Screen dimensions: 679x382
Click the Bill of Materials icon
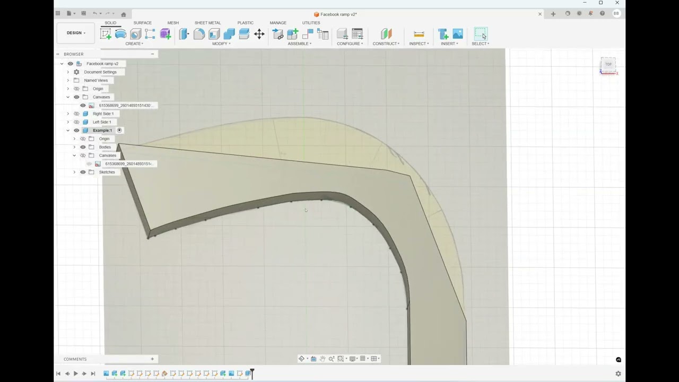[x=323, y=34]
